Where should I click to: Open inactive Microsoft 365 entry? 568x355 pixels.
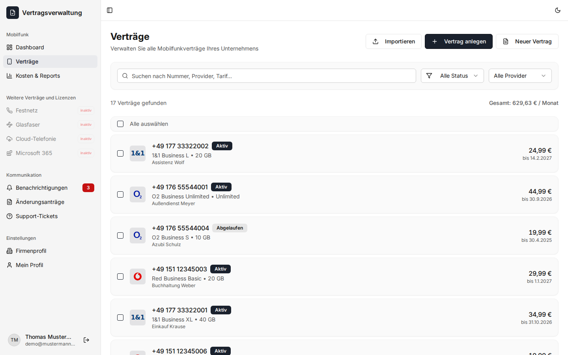point(50,153)
